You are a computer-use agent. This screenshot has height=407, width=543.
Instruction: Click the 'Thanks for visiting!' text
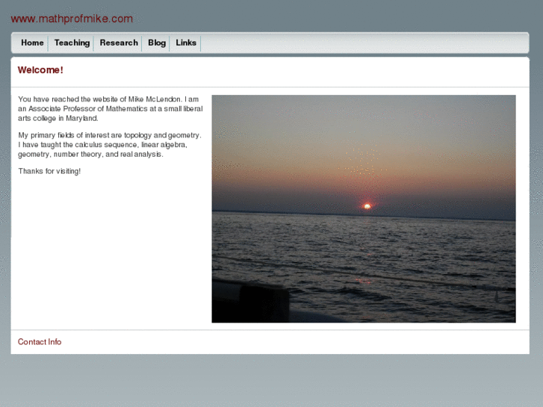click(x=49, y=171)
